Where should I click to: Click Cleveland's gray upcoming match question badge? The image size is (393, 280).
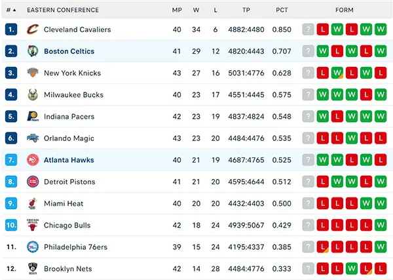[x=308, y=30]
